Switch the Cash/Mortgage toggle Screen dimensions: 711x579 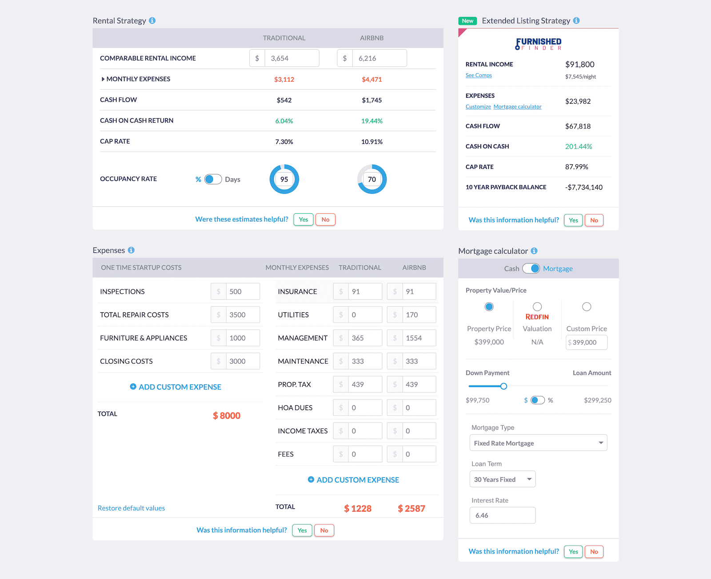[531, 268]
